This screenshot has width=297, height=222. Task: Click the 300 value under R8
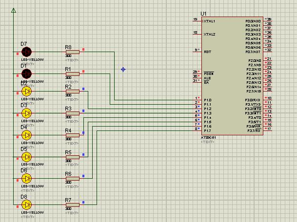click(68, 56)
